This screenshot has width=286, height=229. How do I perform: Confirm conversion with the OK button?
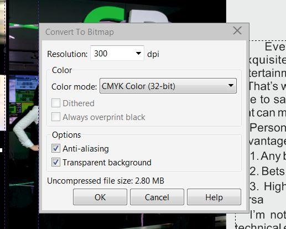coord(100,197)
